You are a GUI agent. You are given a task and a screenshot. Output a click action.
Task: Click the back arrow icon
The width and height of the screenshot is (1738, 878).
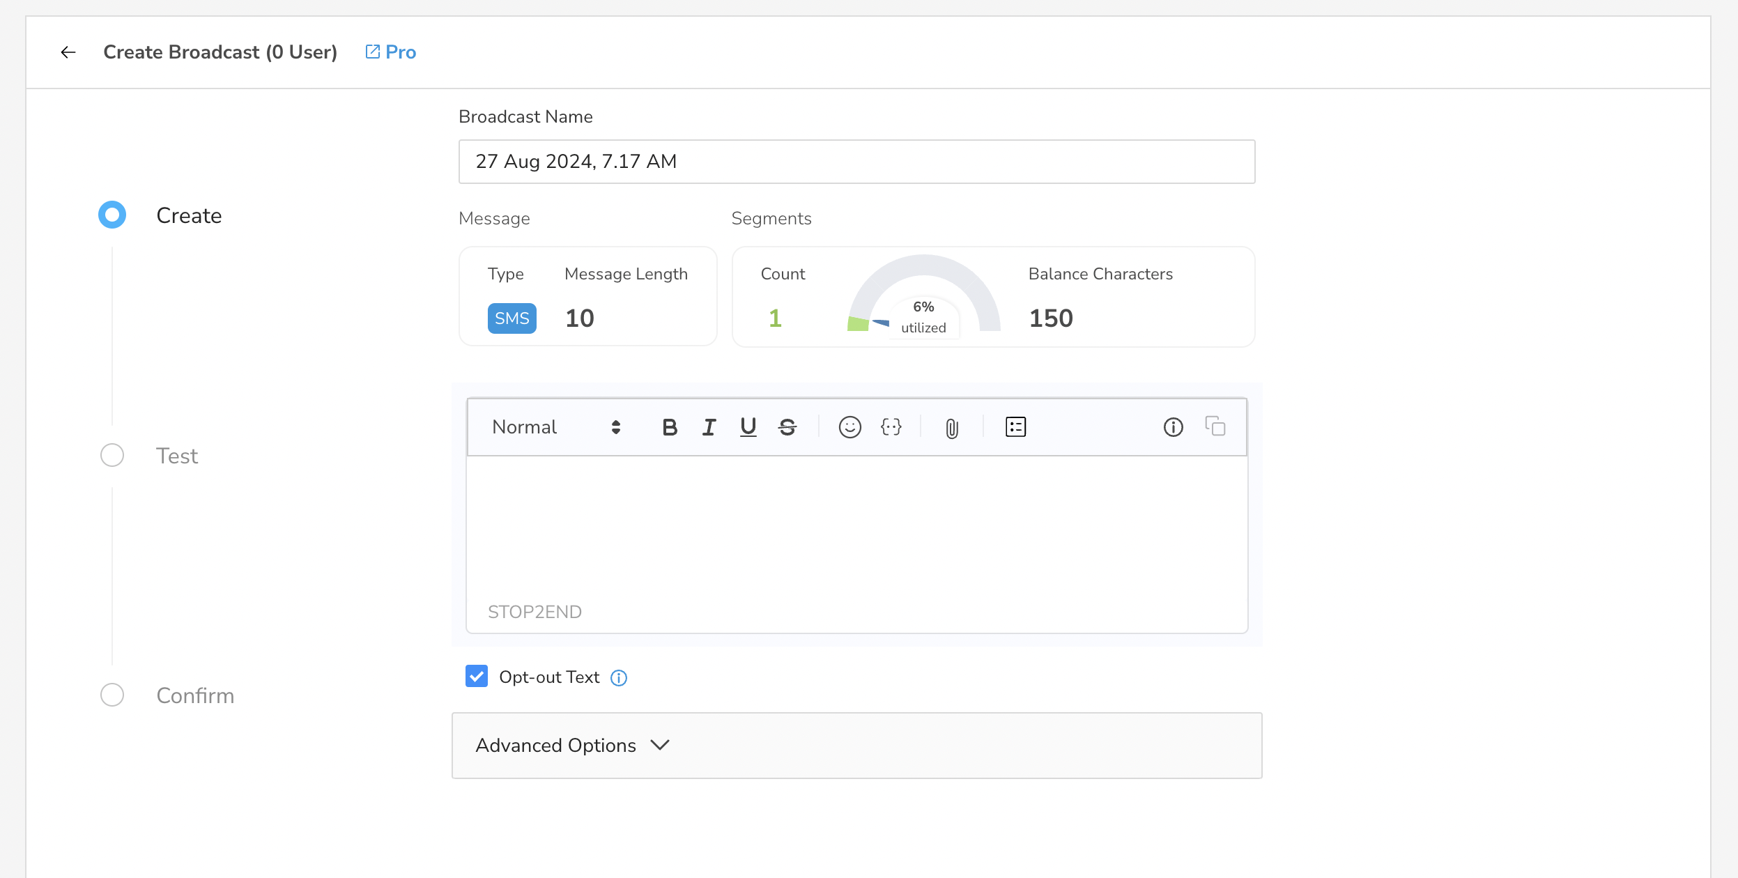(x=68, y=52)
